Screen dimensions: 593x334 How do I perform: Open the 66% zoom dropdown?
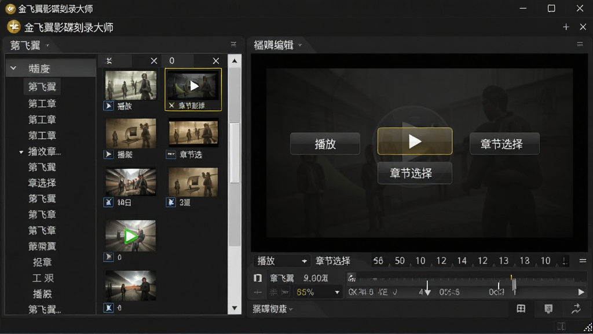[x=318, y=292]
